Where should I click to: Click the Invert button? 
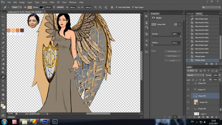pos(172,61)
